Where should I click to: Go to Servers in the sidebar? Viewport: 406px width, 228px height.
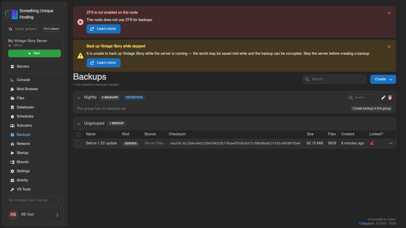click(35, 66)
